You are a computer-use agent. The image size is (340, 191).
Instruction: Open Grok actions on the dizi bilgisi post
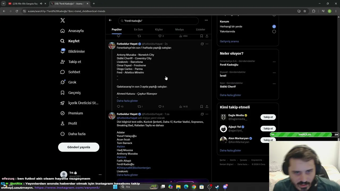tap(202, 114)
